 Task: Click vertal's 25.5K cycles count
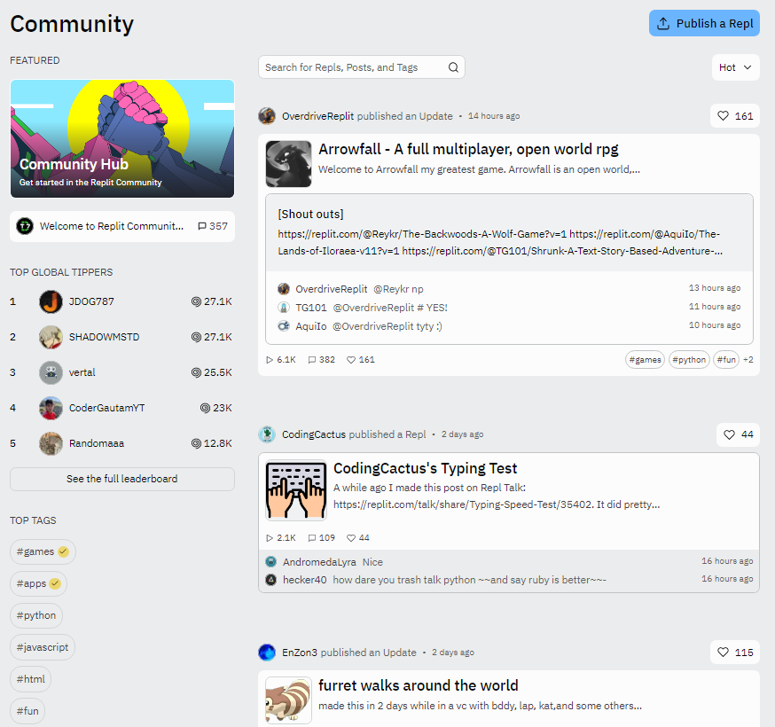coord(212,372)
